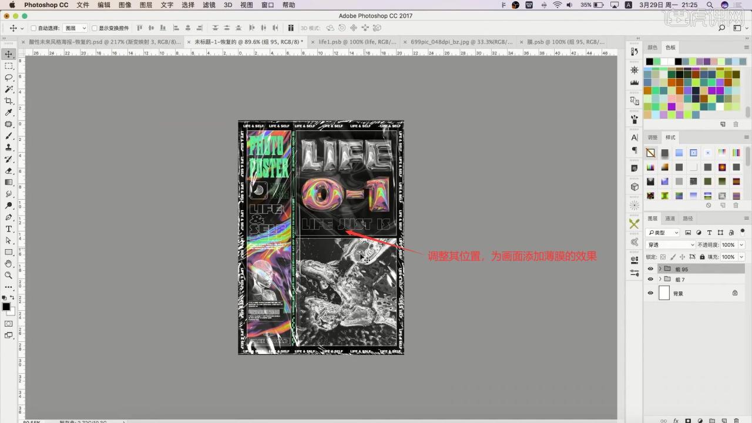
Task: Filter layers by type layers (T icon)
Action: click(x=709, y=233)
